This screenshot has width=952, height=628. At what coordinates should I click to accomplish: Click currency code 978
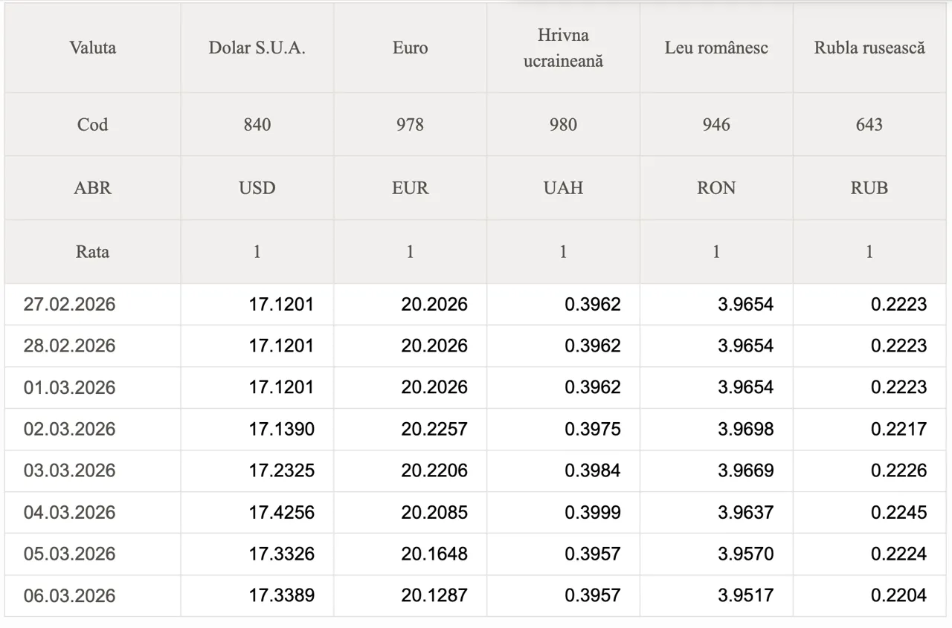410,124
